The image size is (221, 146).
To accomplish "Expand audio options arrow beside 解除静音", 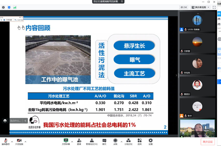I will tap(12, 142).
